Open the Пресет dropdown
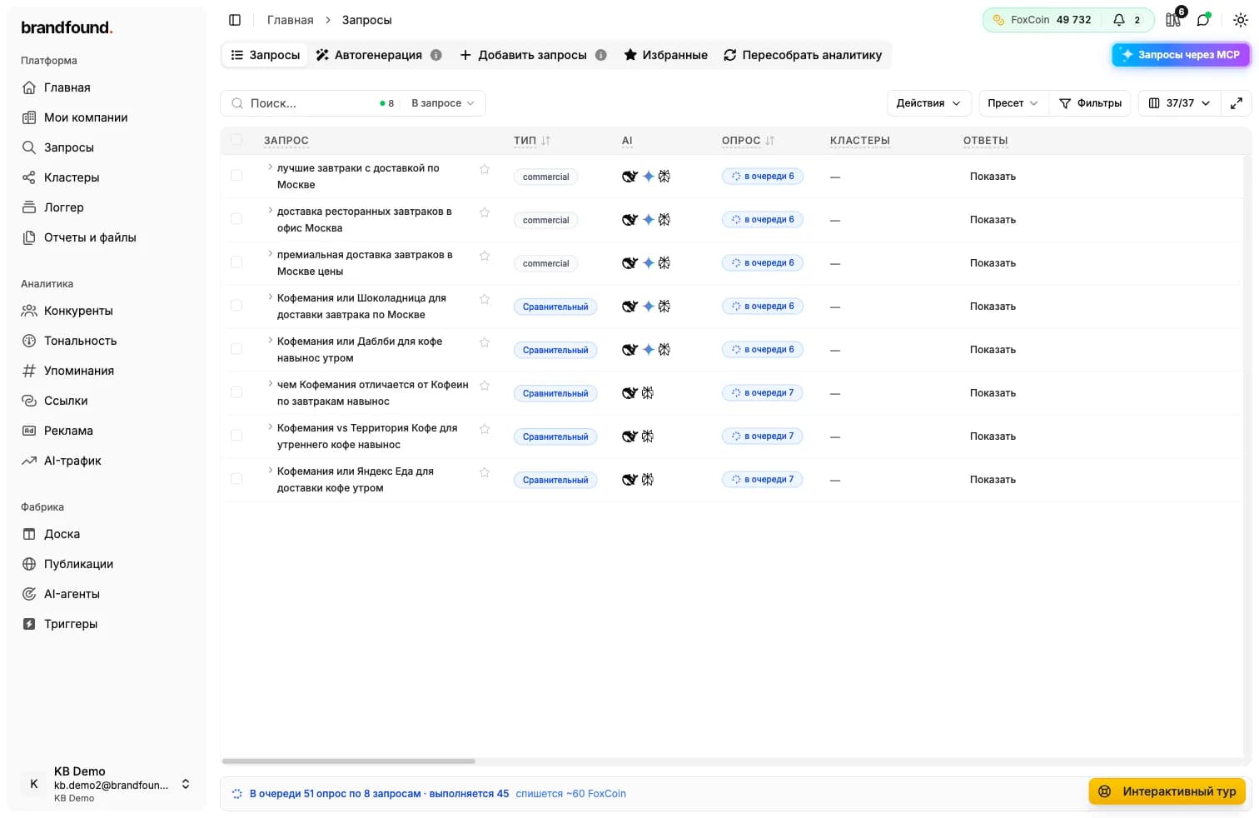Screen dimensions: 1259x818 [x=1013, y=103]
